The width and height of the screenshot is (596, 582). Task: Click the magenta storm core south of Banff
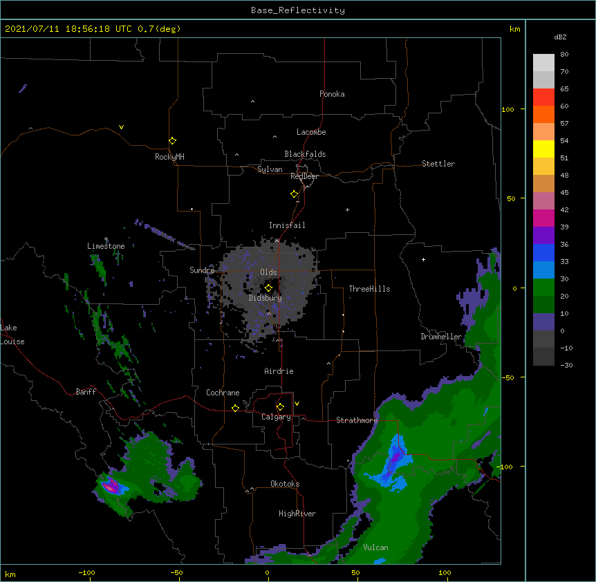tap(110, 487)
